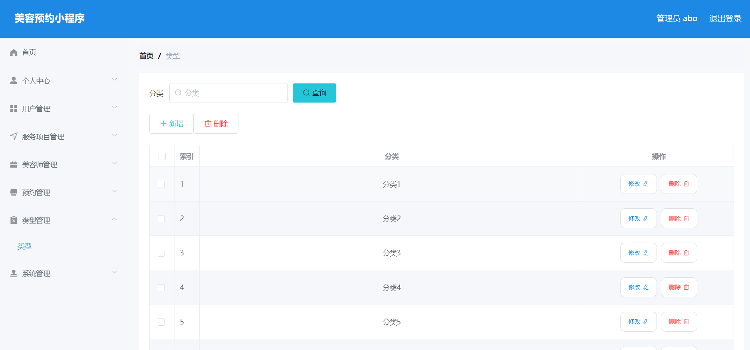
Task: Click the 分类3 cell in the table
Action: 392,253
